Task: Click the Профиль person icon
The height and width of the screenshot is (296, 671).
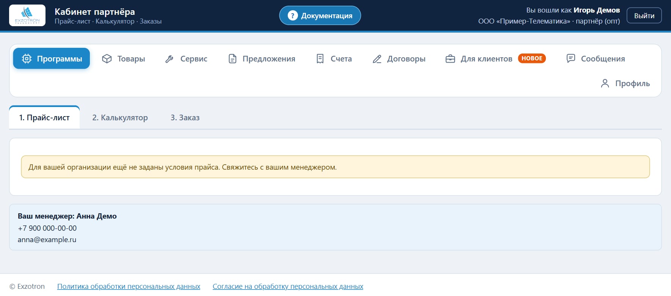Action: pos(605,83)
